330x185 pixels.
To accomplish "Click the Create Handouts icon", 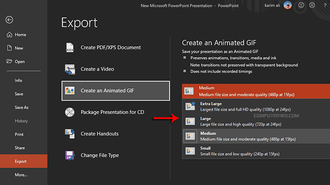I will [70, 134].
